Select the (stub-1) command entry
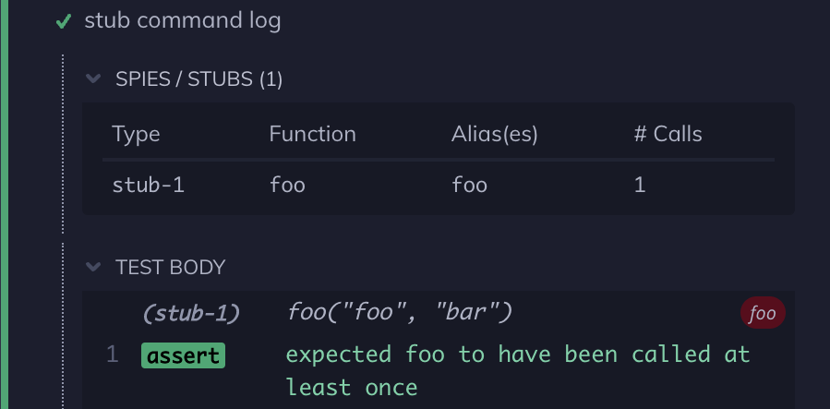This screenshot has height=409, width=830. (x=191, y=313)
